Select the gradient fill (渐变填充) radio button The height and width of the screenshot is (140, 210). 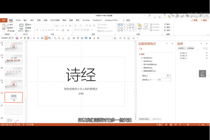tap(142, 61)
